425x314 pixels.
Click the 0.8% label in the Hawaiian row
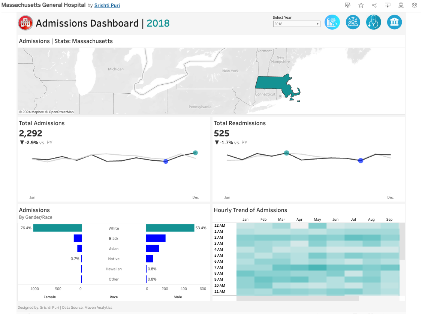point(152,269)
